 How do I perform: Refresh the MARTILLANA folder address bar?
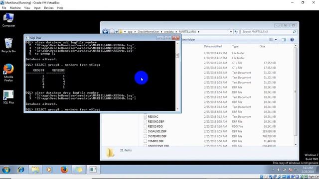tap(236, 32)
